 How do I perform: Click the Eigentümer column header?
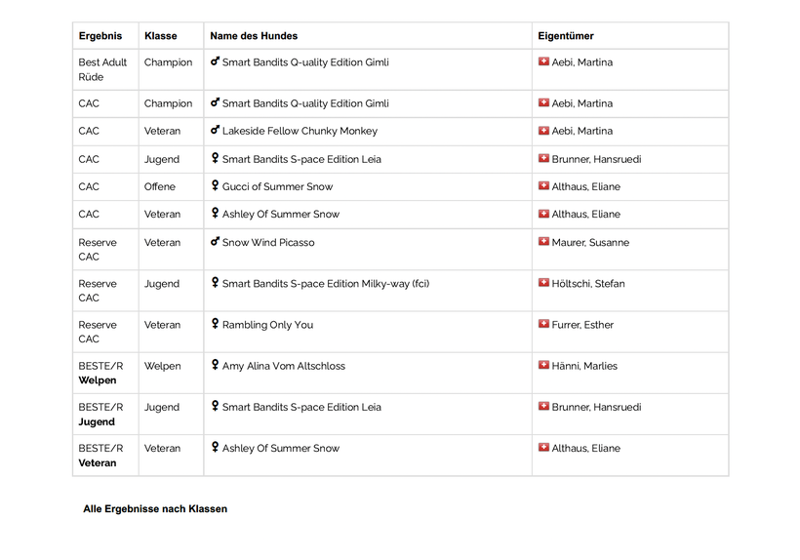(x=566, y=36)
